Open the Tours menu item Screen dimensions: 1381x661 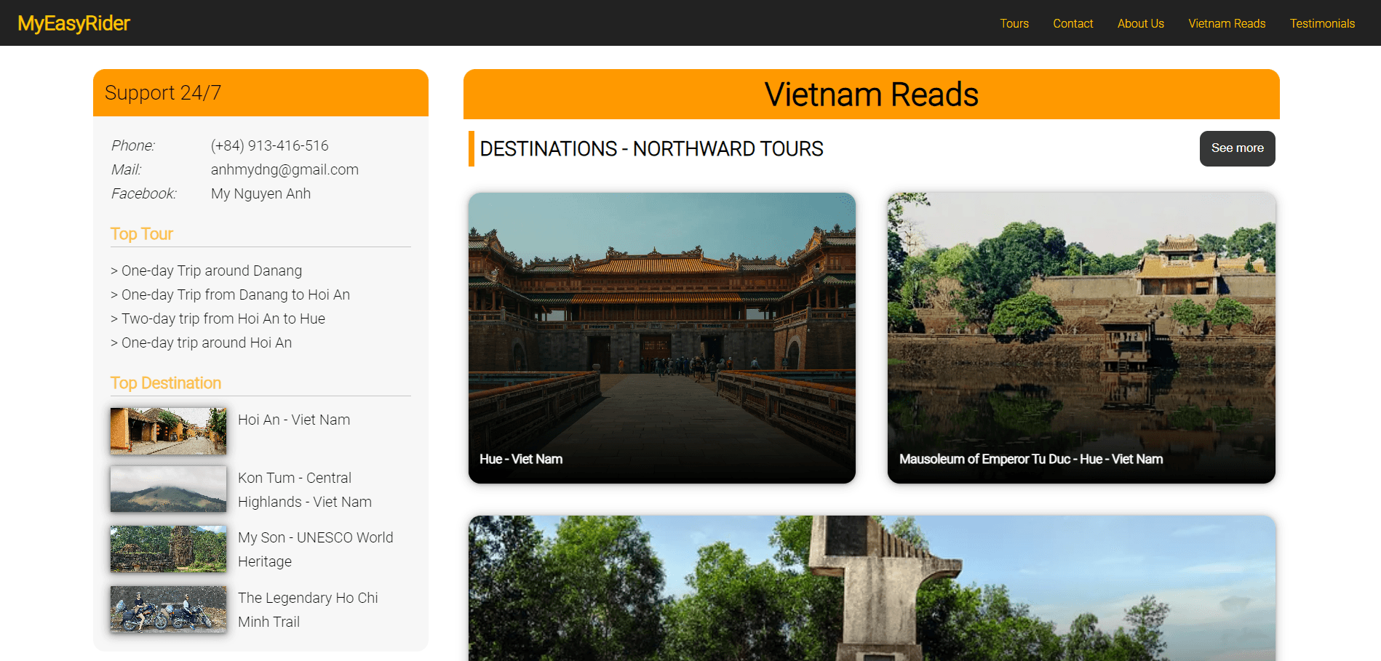coord(1014,23)
